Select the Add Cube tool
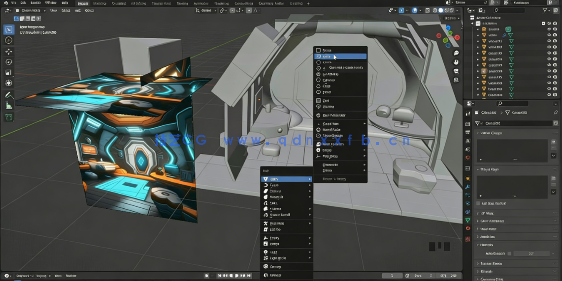The height and width of the screenshot is (281, 562). pos(8,117)
